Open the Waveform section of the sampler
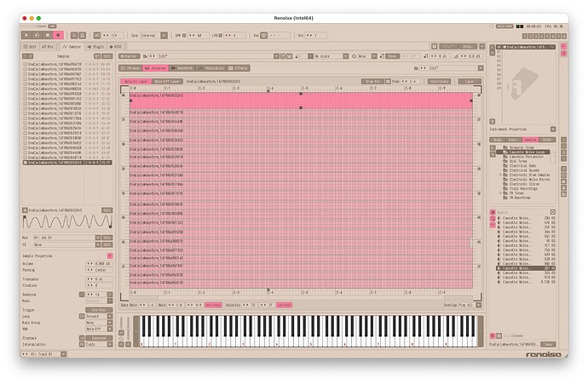 pyautogui.click(x=182, y=68)
